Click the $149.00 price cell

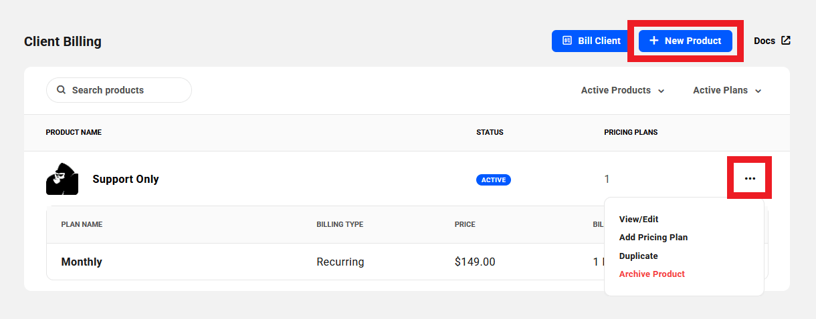tap(475, 262)
